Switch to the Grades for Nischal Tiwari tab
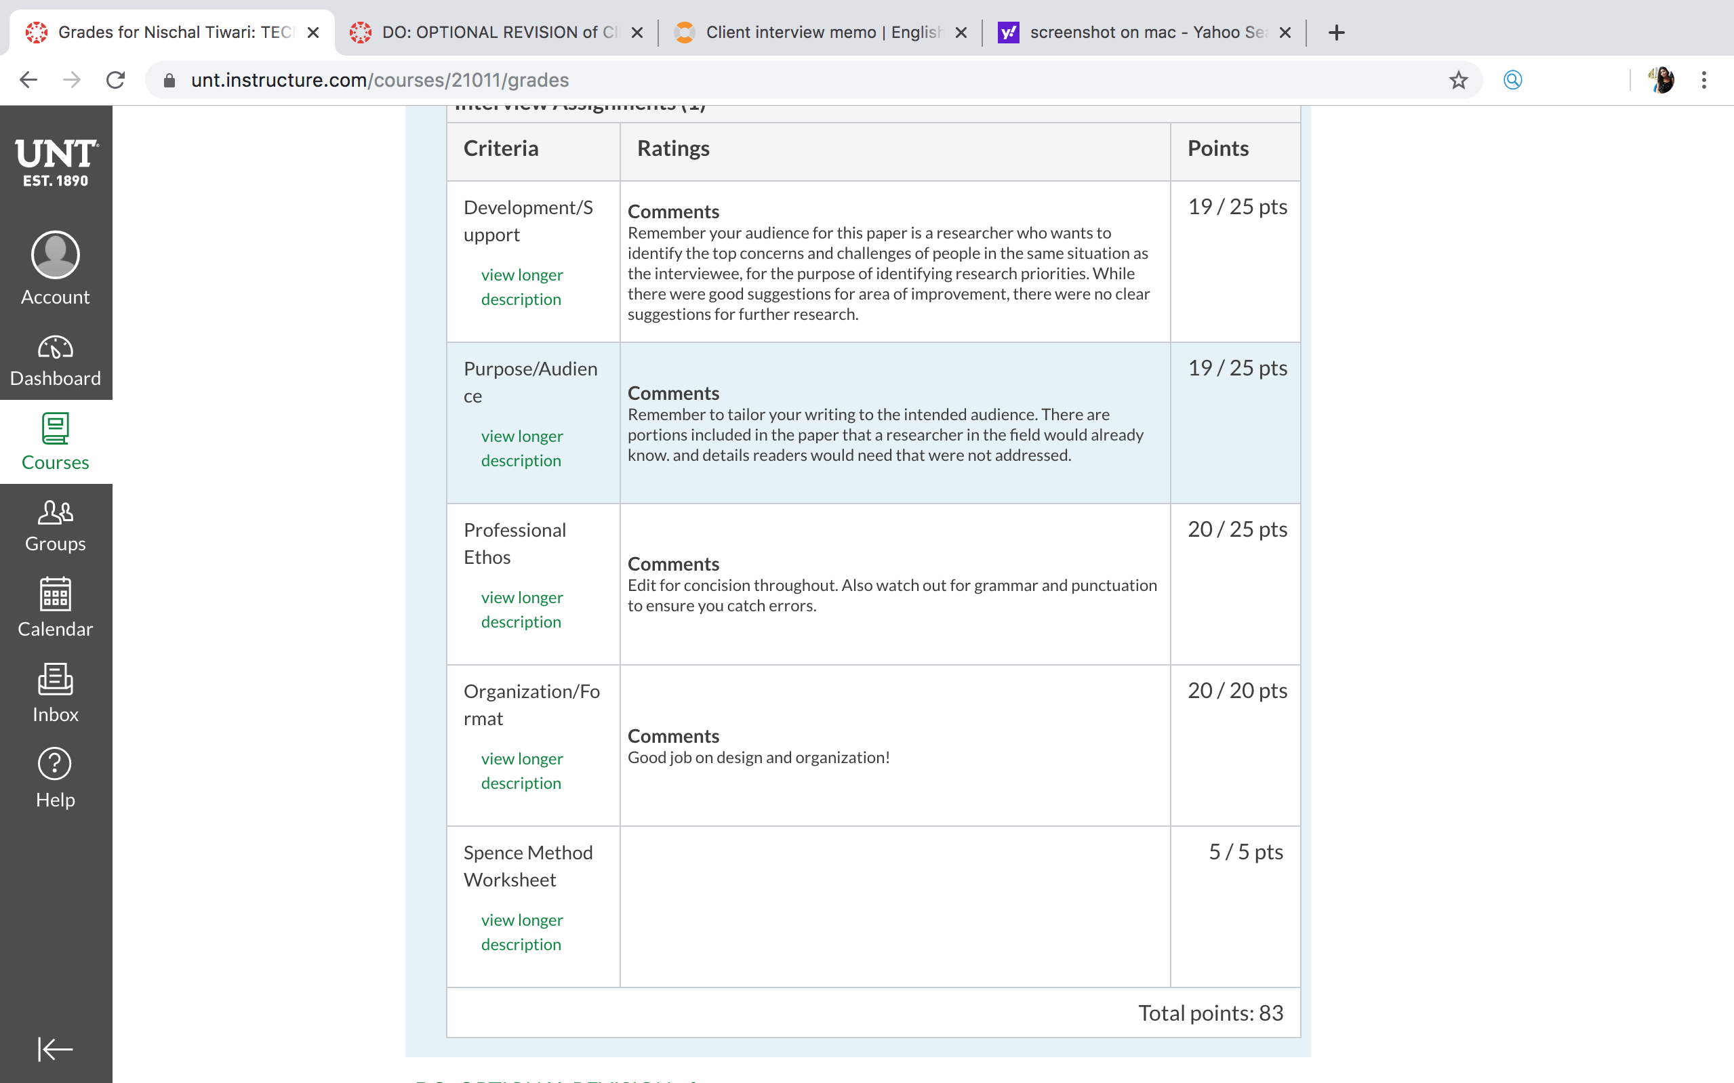Image resolution: width=1734 pixels, height=1083 pixels. point(172,33)
